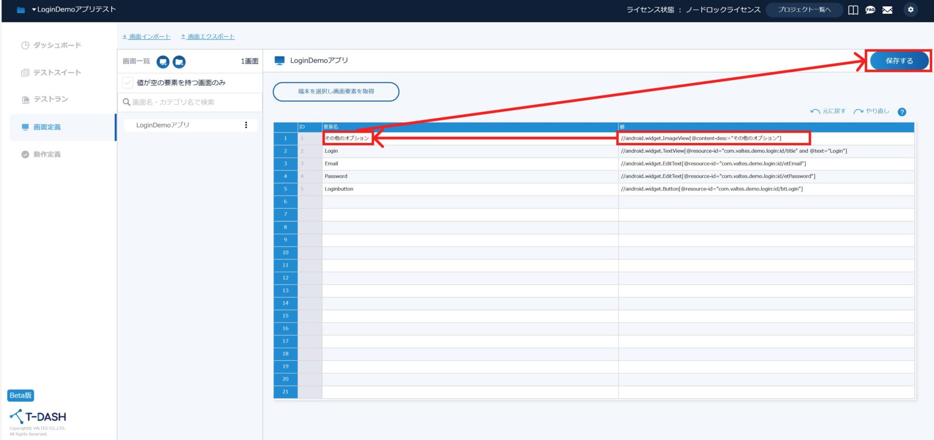Click 端末を選択し画面要素を取得 button
Screen dimensions: 934x440
click(336, 91)
